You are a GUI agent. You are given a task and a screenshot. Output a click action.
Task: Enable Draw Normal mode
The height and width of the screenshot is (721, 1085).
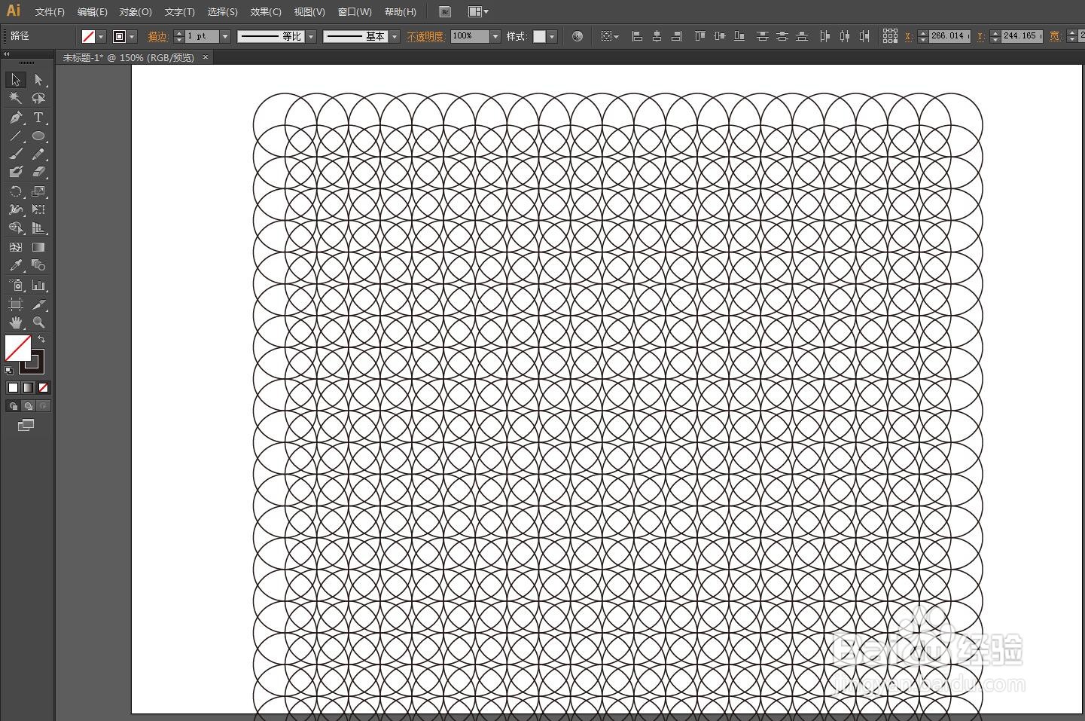pos(13,406)
